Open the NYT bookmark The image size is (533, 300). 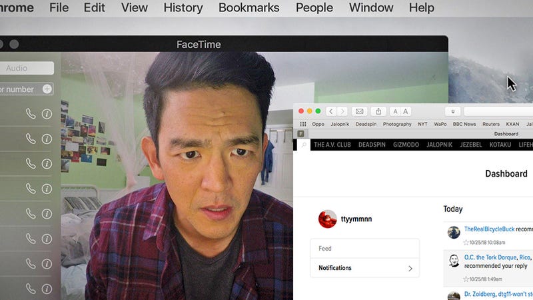[x=422, y=124]
